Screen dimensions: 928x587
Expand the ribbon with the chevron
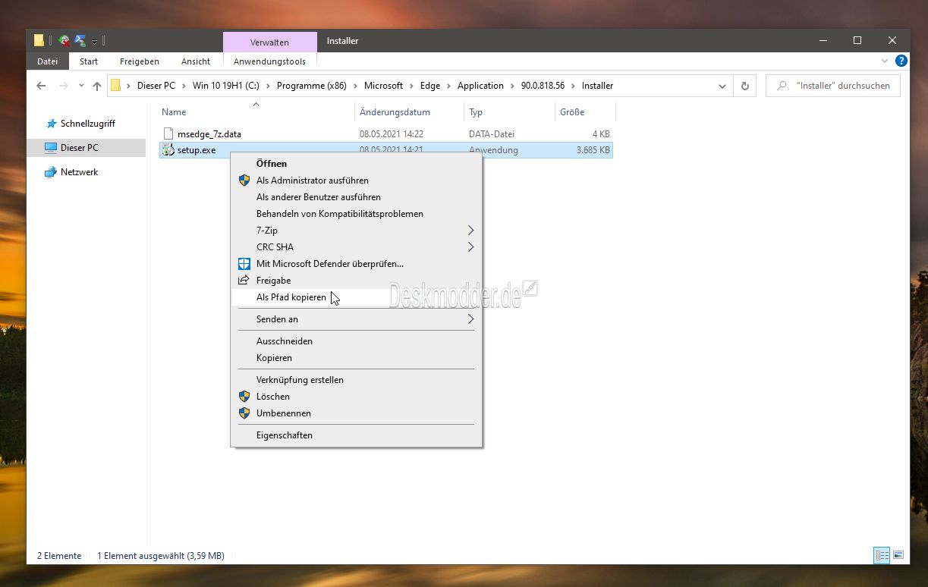(x=885, y=61)
